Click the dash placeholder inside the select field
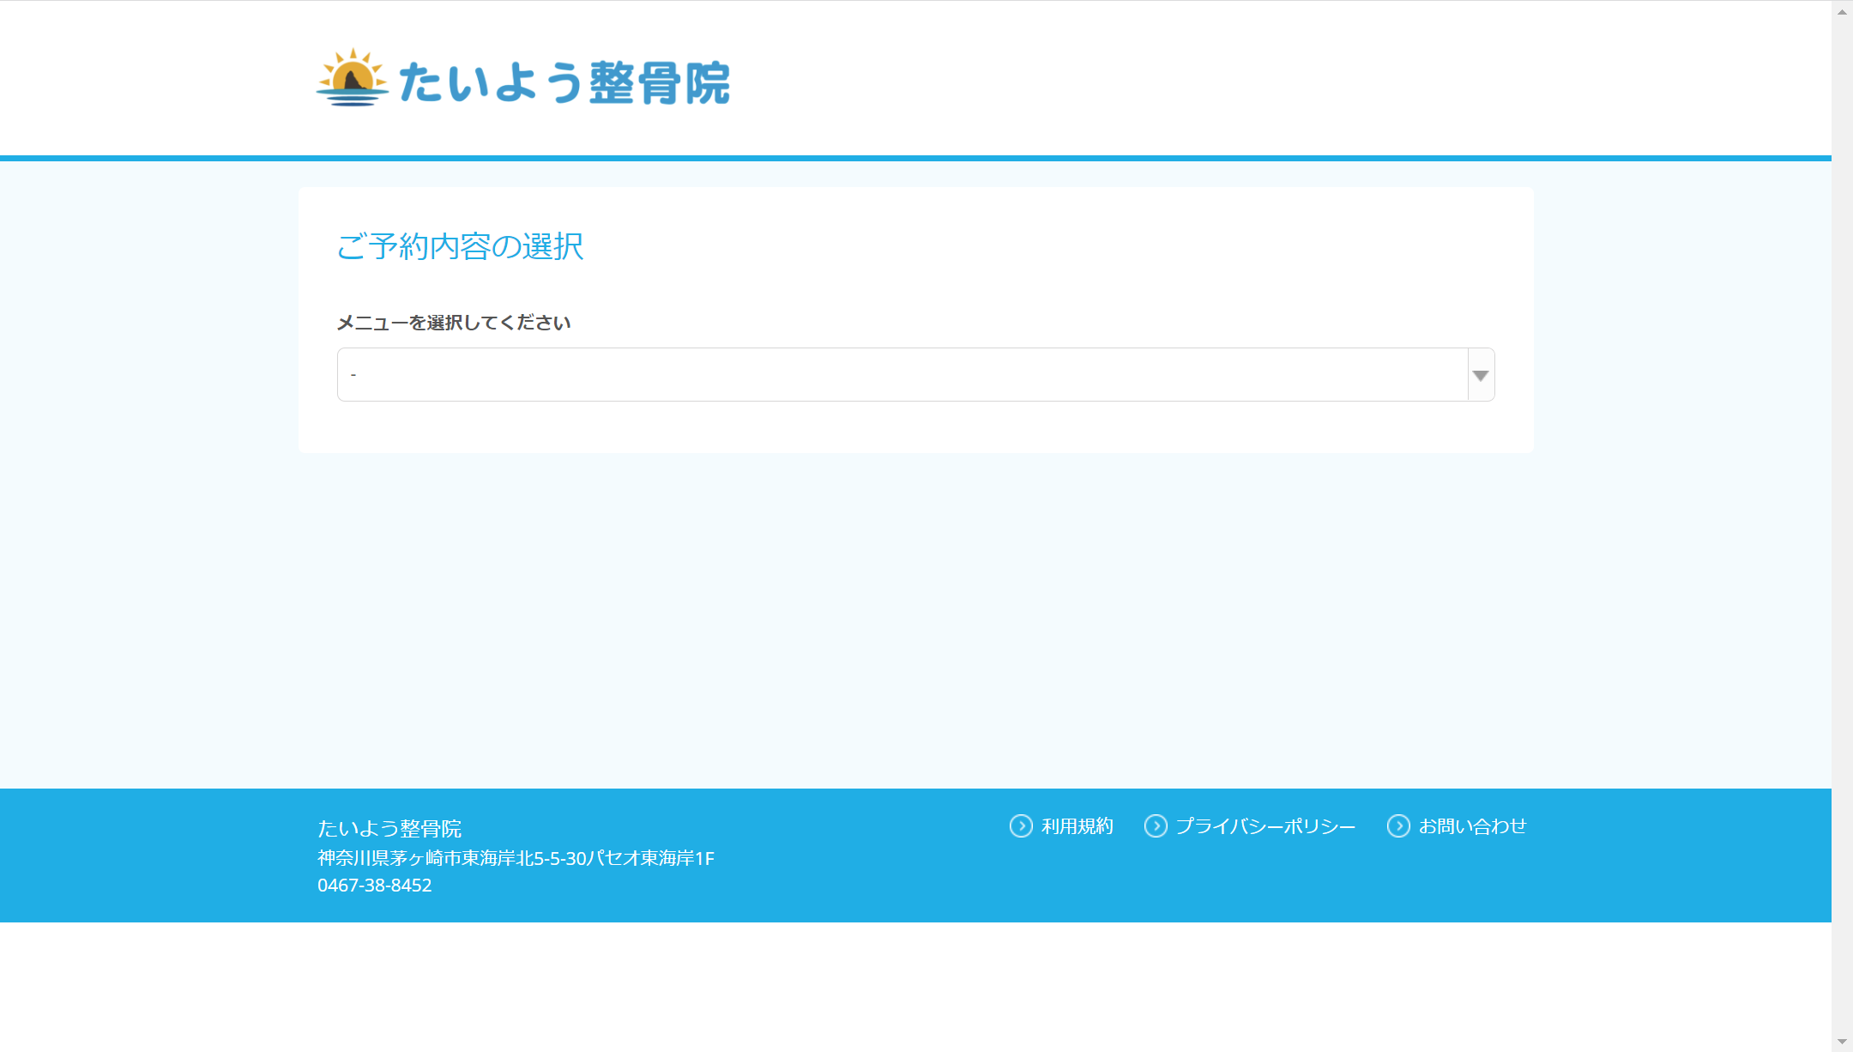The image size is (1853, 1052). [x=353, y=375]
